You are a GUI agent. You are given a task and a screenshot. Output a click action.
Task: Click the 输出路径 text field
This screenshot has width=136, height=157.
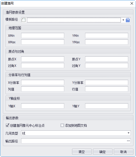[74, 141]
